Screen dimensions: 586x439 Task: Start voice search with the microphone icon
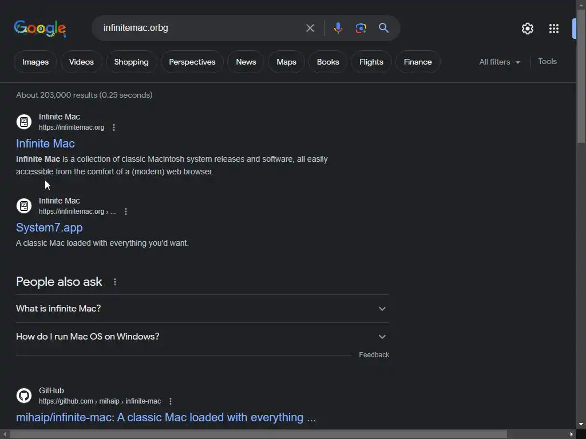click(x=338, y=28)
